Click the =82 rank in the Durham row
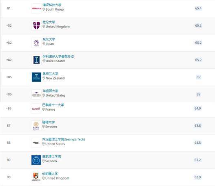 [x=9, y=25]
